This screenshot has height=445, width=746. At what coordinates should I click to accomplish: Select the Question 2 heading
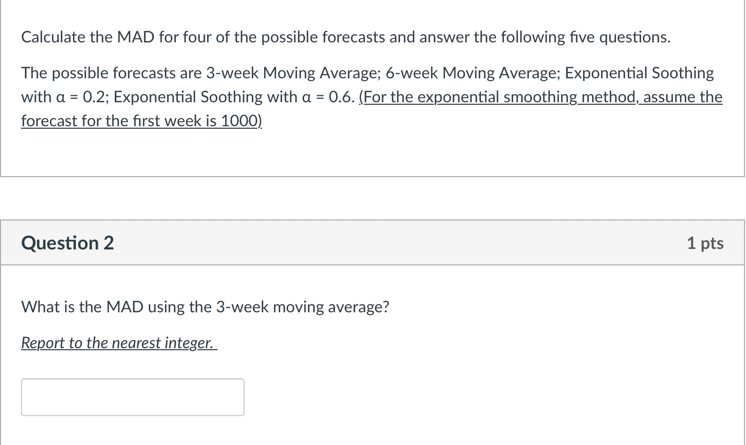point(67,243)
